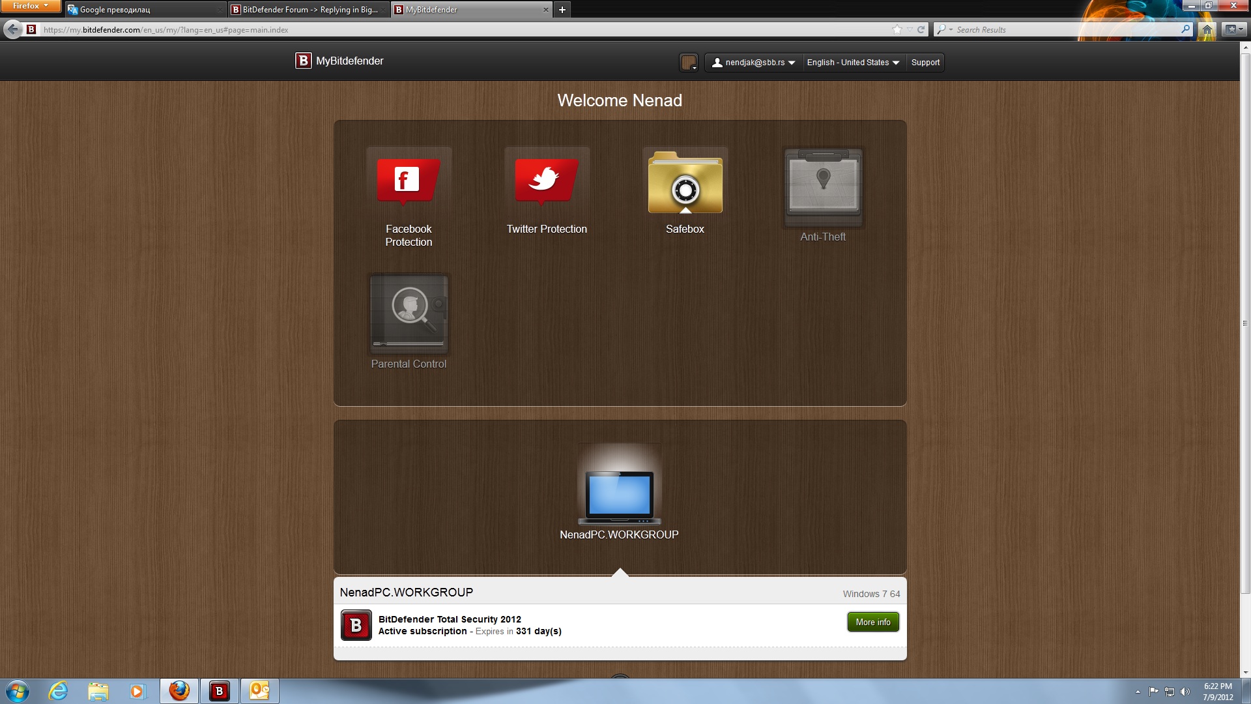Click the volume speaker tray icon
Image resolution: width=1251 pixels, height=704 pixels.
coord(1185,692)
